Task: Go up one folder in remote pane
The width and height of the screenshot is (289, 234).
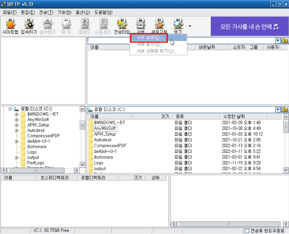Action: pyautogui.click(x=285, y=41)
